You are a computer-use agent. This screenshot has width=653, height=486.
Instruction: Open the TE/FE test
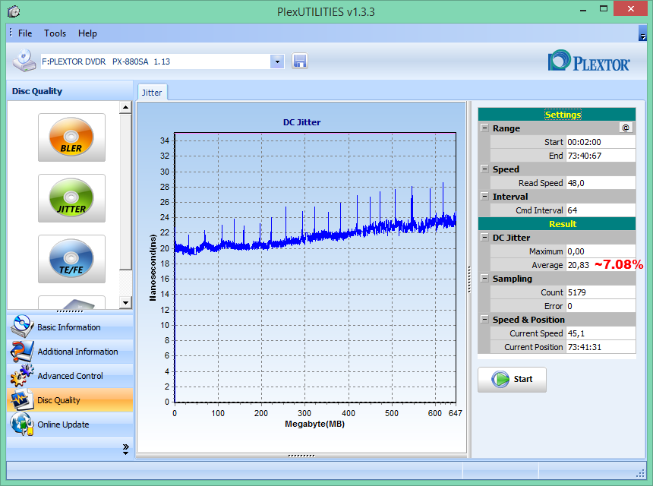pos(71,259)
